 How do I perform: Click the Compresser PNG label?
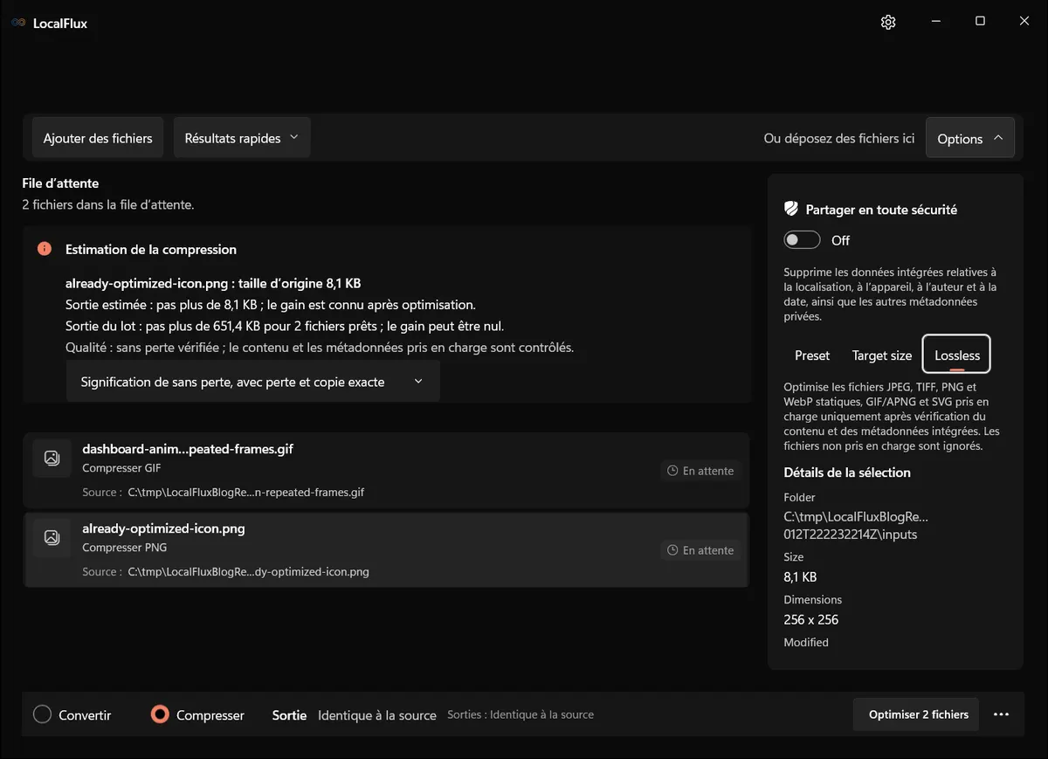coord(124,548)
